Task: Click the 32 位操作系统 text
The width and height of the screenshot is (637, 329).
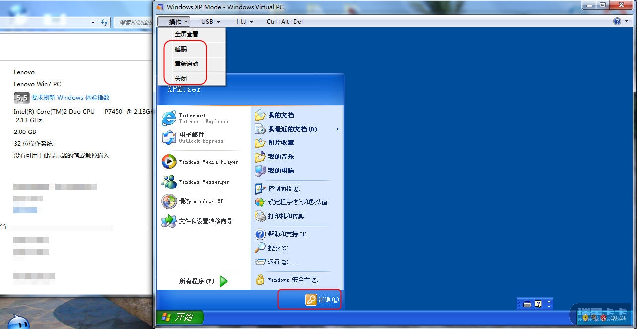Action: (x=33, y=144)
